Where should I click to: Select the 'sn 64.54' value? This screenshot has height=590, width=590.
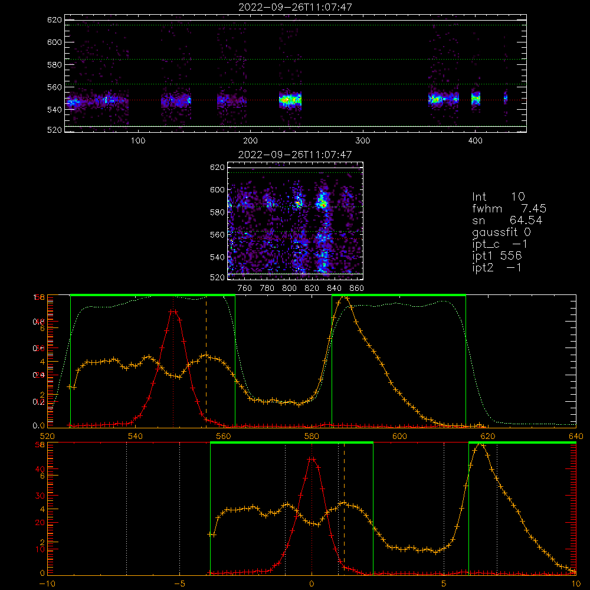click(x=507, y=220)
